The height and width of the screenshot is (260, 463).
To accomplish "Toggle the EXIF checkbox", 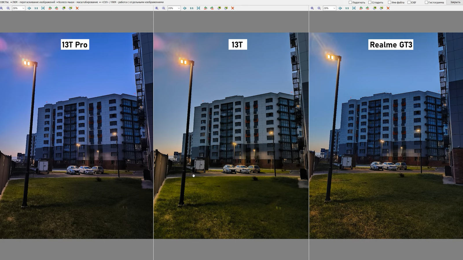I will (409, 2).
